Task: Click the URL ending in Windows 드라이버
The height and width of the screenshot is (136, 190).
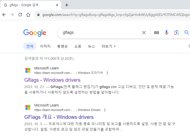Action: tap(68, 73)
